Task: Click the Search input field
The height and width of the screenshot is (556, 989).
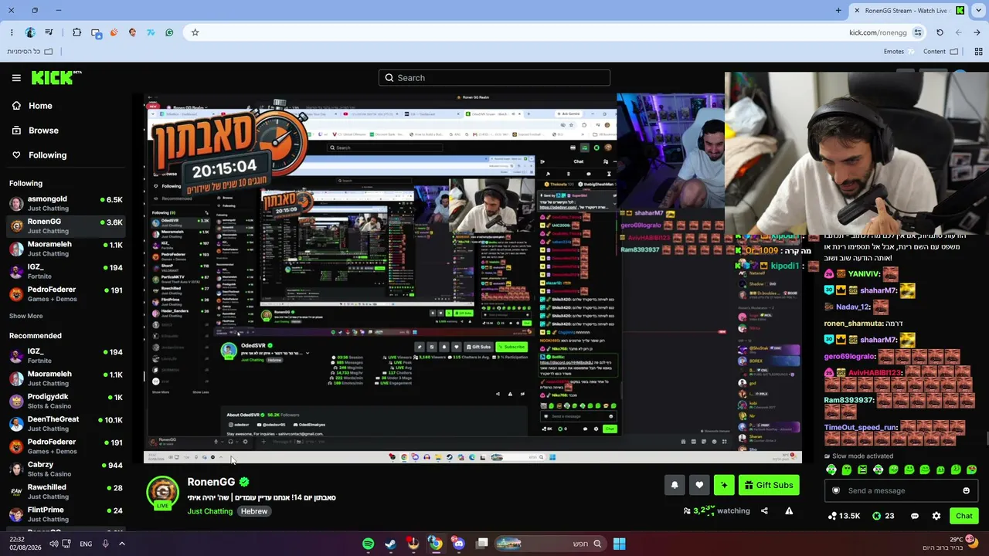Action: [x=494, y=78]
